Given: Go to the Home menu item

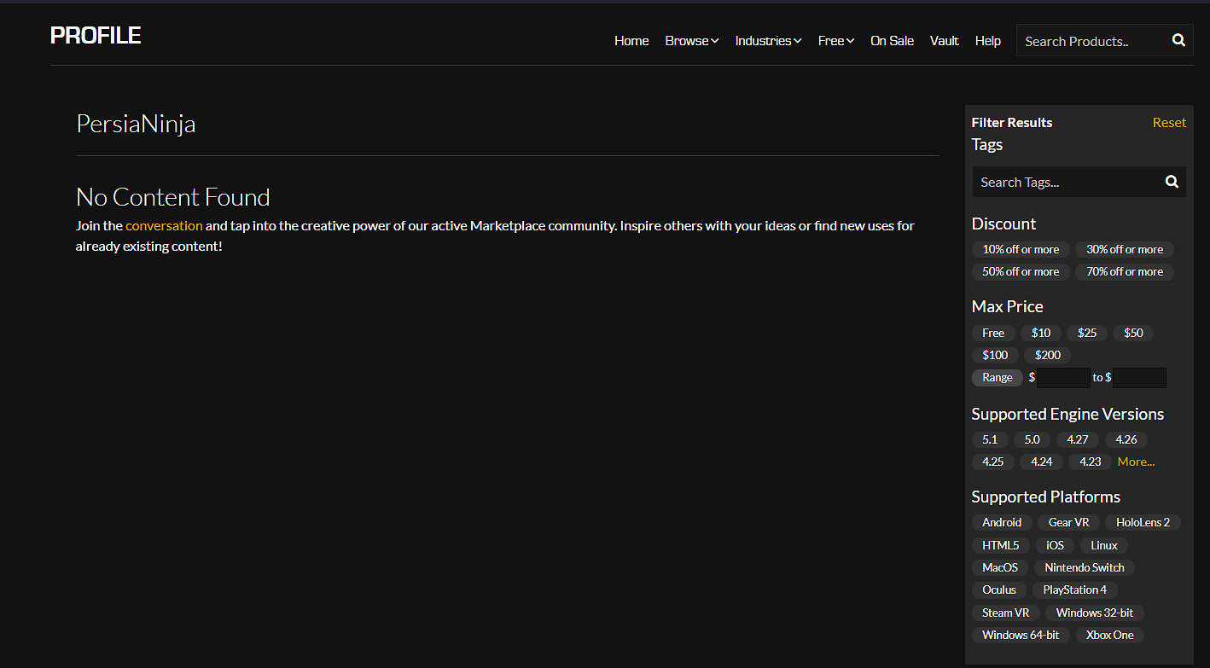Looking at the screenshot, I should tap(631, 41).
